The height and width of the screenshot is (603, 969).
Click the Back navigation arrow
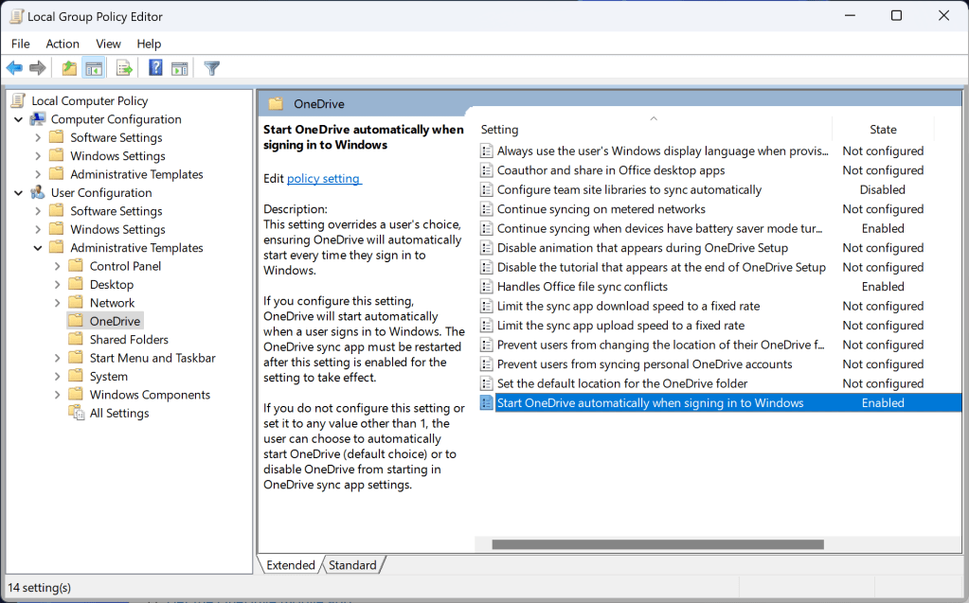13,67
